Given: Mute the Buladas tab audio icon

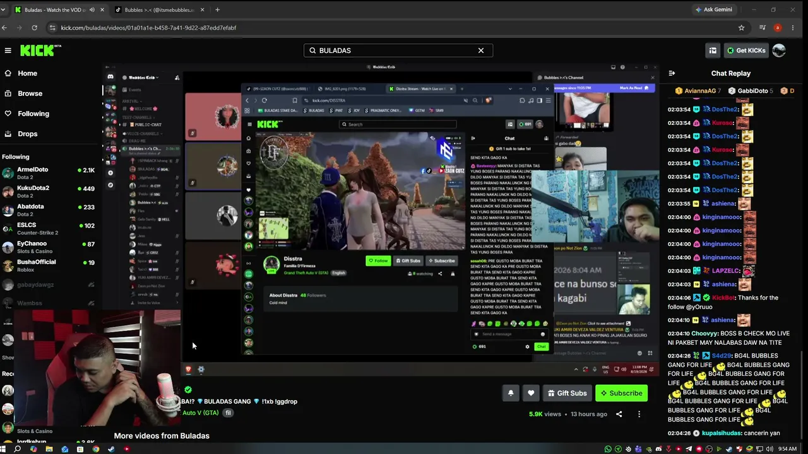Looking at the screenshot, I should point(92,9).
